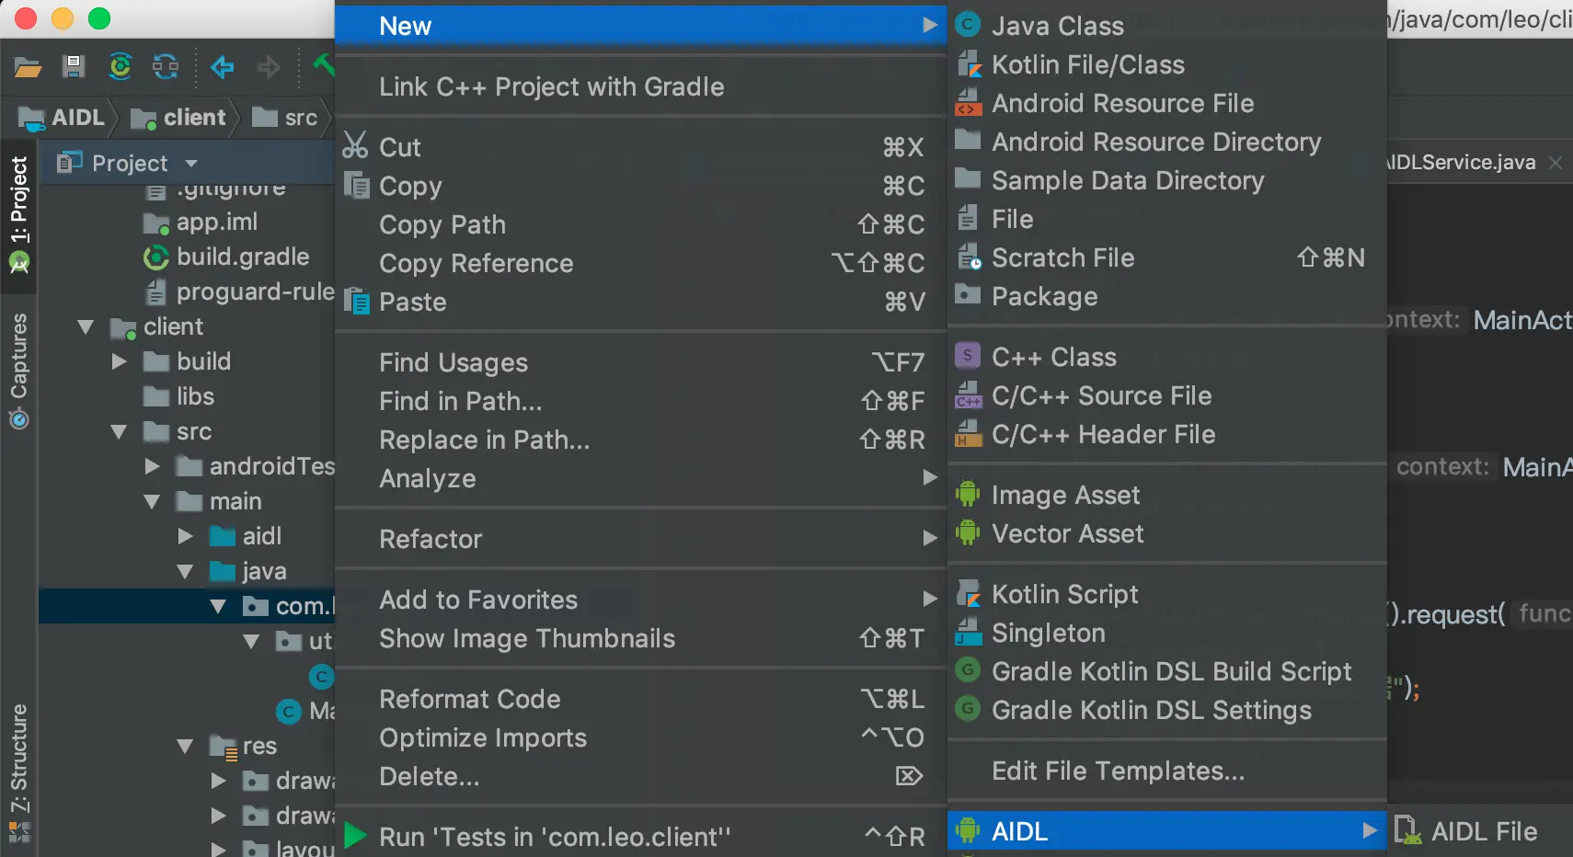Expand the aidl folder in tree
This screenshot has width=1573, height=857.
click(186, 536)
